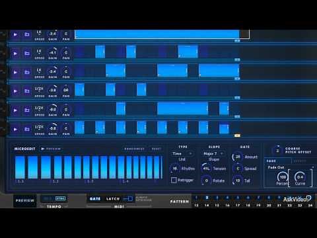
Task: Open sample folder for the first track
Action: pos(27,34)
